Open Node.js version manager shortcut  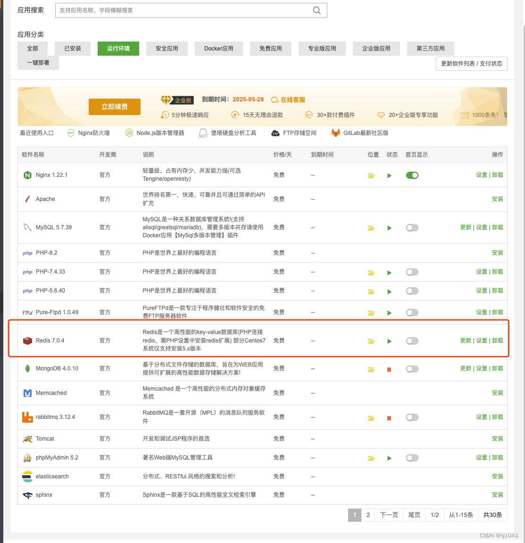click(x=154, y=133)
